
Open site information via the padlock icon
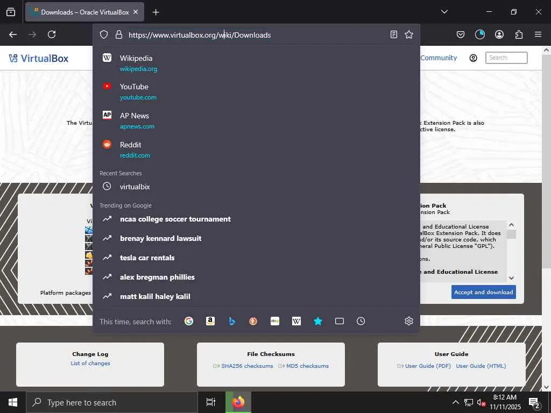pyautogui.click(x=119, y=34)
